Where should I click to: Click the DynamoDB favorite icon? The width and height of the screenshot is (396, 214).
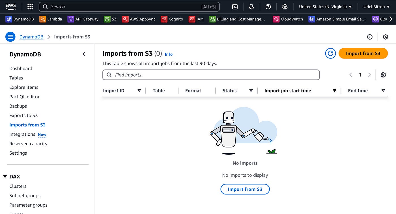pos(9,19)
